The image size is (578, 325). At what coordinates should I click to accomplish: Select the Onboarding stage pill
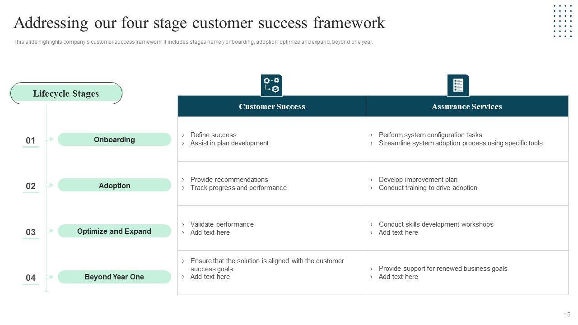pyautogui.click(x=114, y=139)
